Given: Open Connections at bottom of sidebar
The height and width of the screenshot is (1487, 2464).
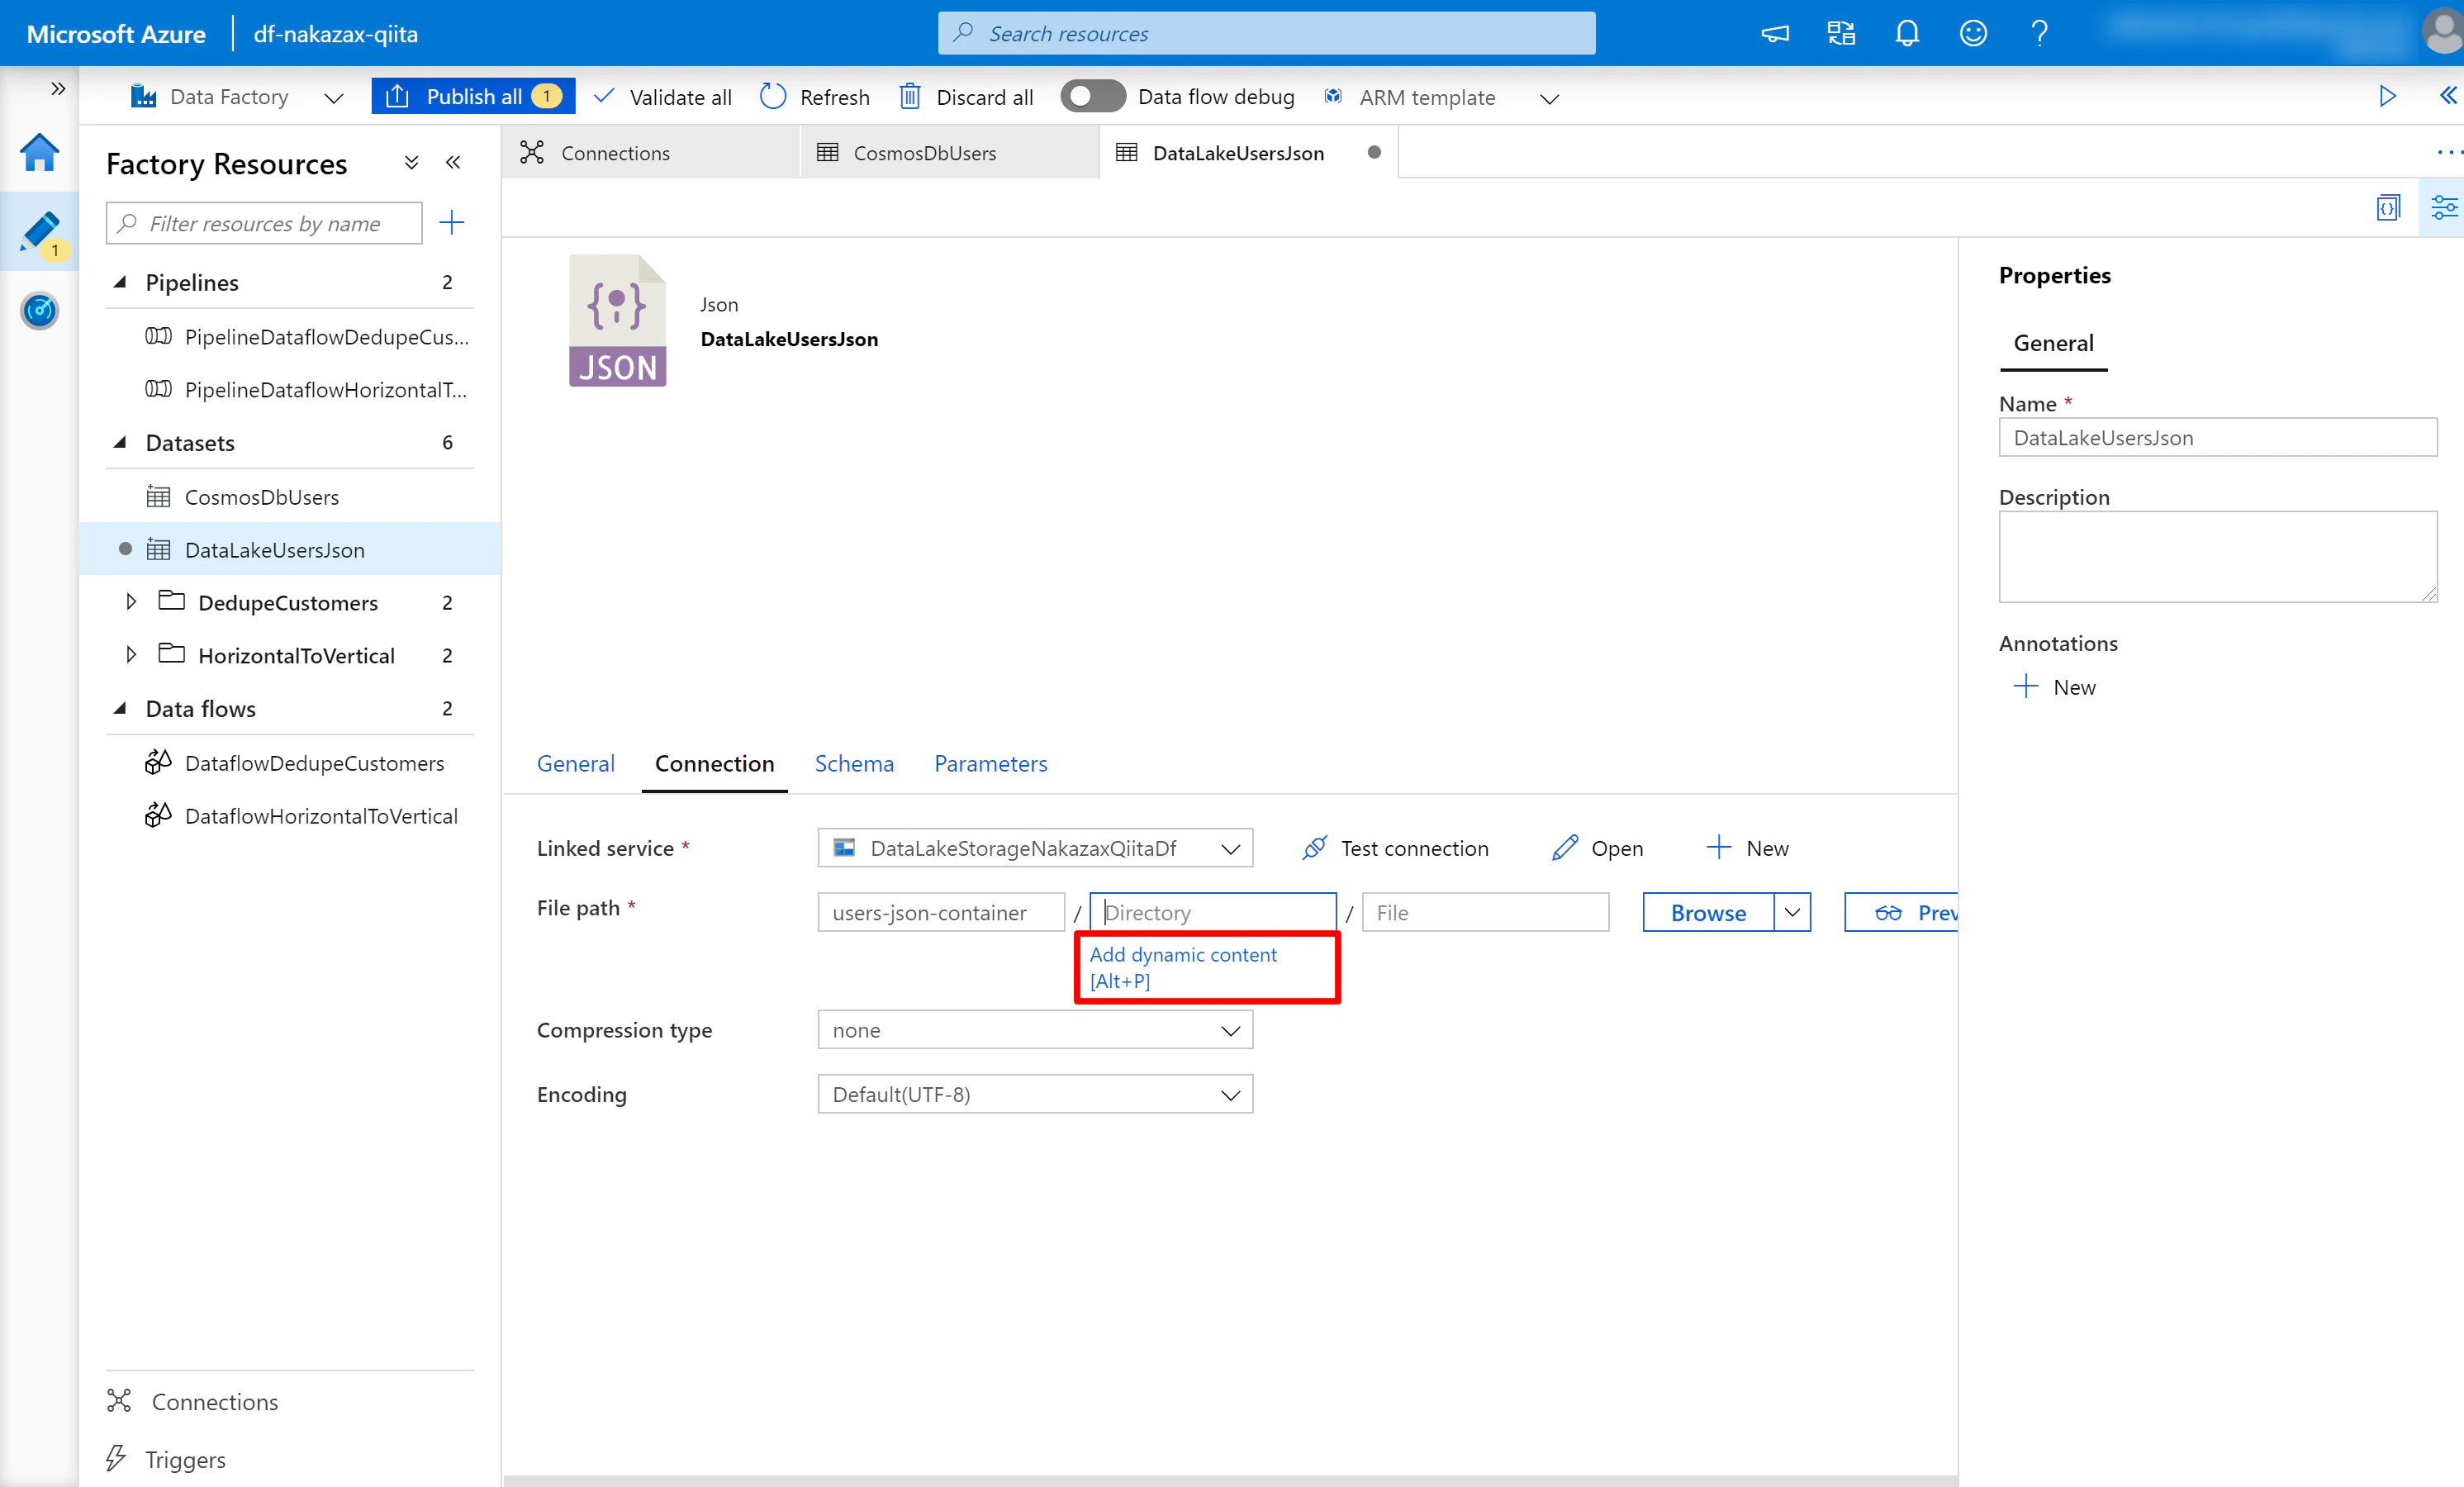Looking at the screenshot, I should (x=192, y=1401).
